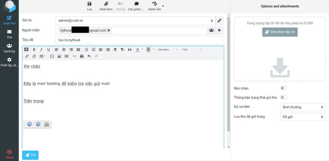Click the insert image icon

pos(59,56)
